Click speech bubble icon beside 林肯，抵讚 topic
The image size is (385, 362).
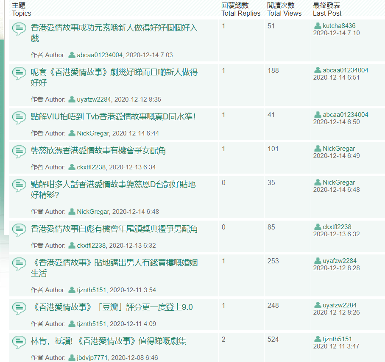(19, 342)
